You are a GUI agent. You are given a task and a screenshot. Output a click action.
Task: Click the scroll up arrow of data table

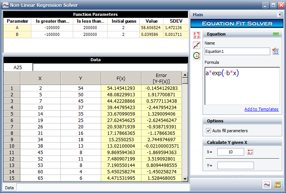click(x=185, y=75)
